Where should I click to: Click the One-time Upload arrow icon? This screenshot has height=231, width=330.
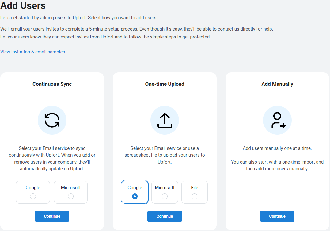point(165,121)
